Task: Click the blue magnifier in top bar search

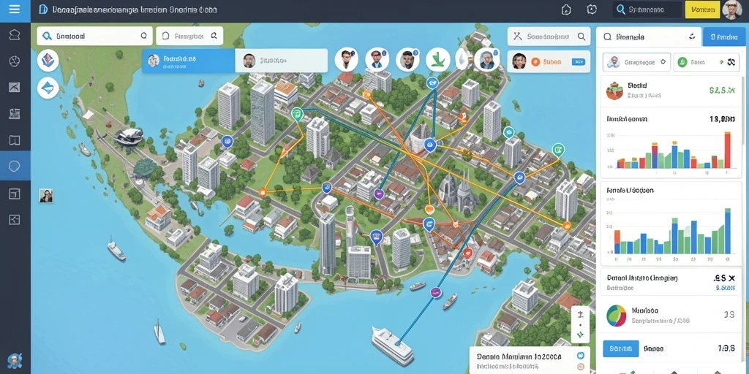Action: click(x=621, y=9)
